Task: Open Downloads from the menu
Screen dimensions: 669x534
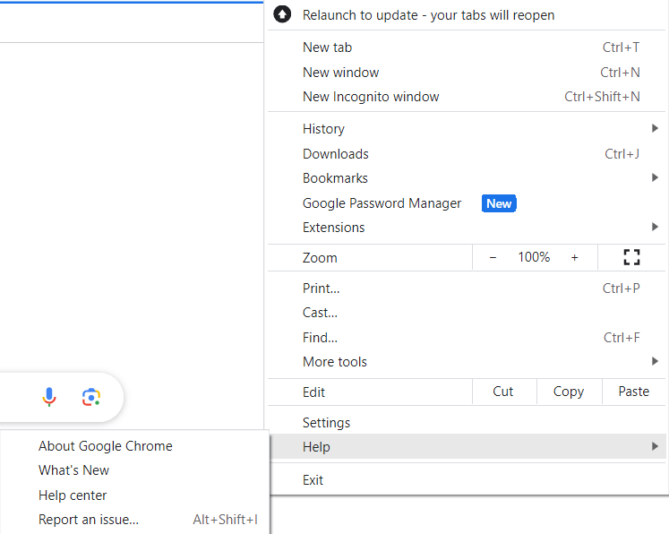Action: coord(336,154)
